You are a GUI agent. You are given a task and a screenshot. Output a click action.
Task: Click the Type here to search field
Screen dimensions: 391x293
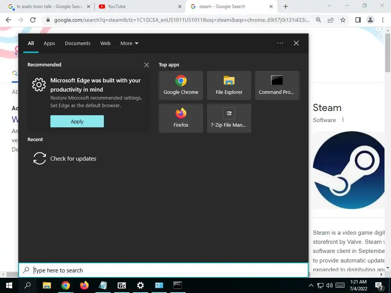(x=163, y=270)
